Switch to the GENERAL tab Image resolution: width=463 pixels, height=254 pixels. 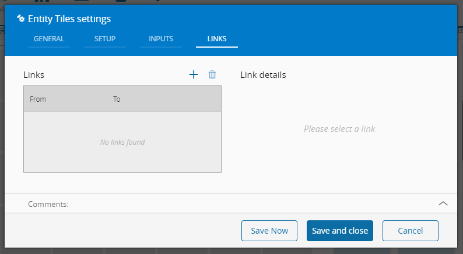pyautogui.click(x=49, y=39)
